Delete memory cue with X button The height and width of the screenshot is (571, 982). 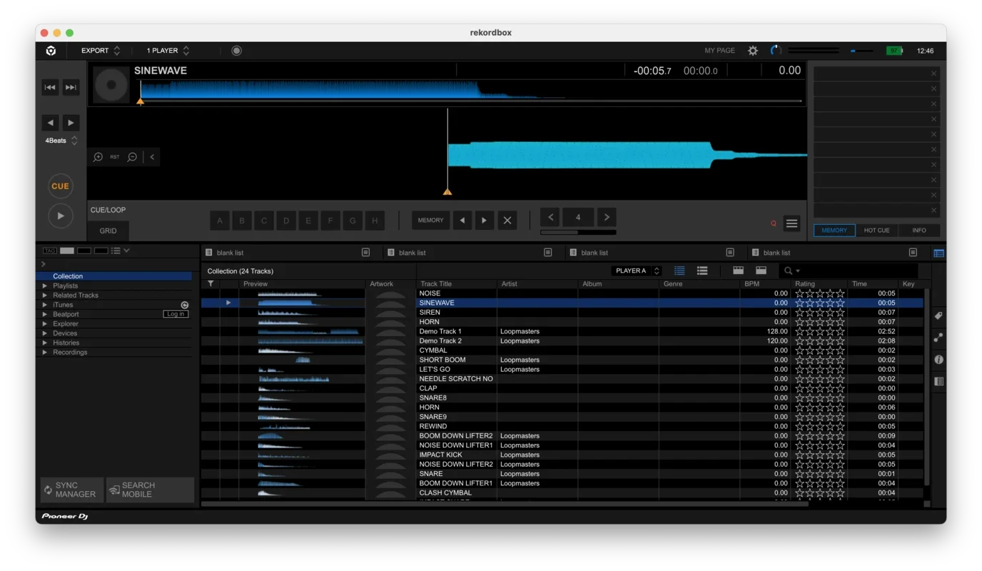pyautogui.click(x=507, y=221)
